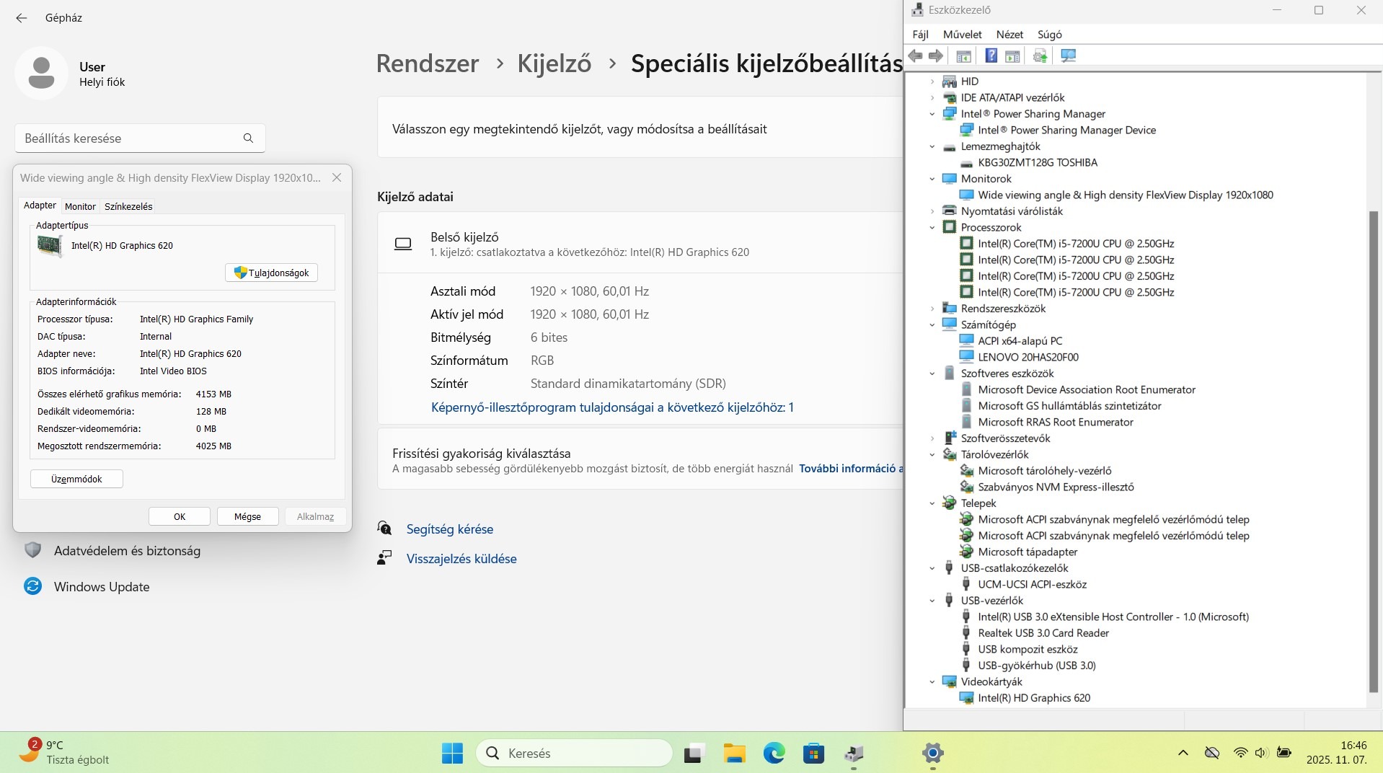Image resolution: width=1383 pixels, height=773 pixels.
Task: Click the search magnifier in Beállítás keresése
Action: coord(248,138)
